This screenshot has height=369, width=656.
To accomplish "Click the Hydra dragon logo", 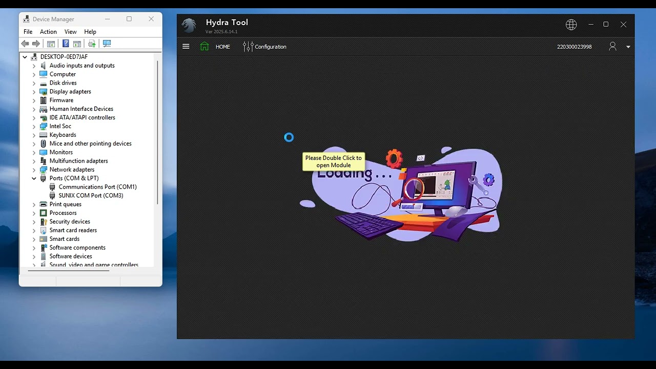I will click(x=189, y=25).
